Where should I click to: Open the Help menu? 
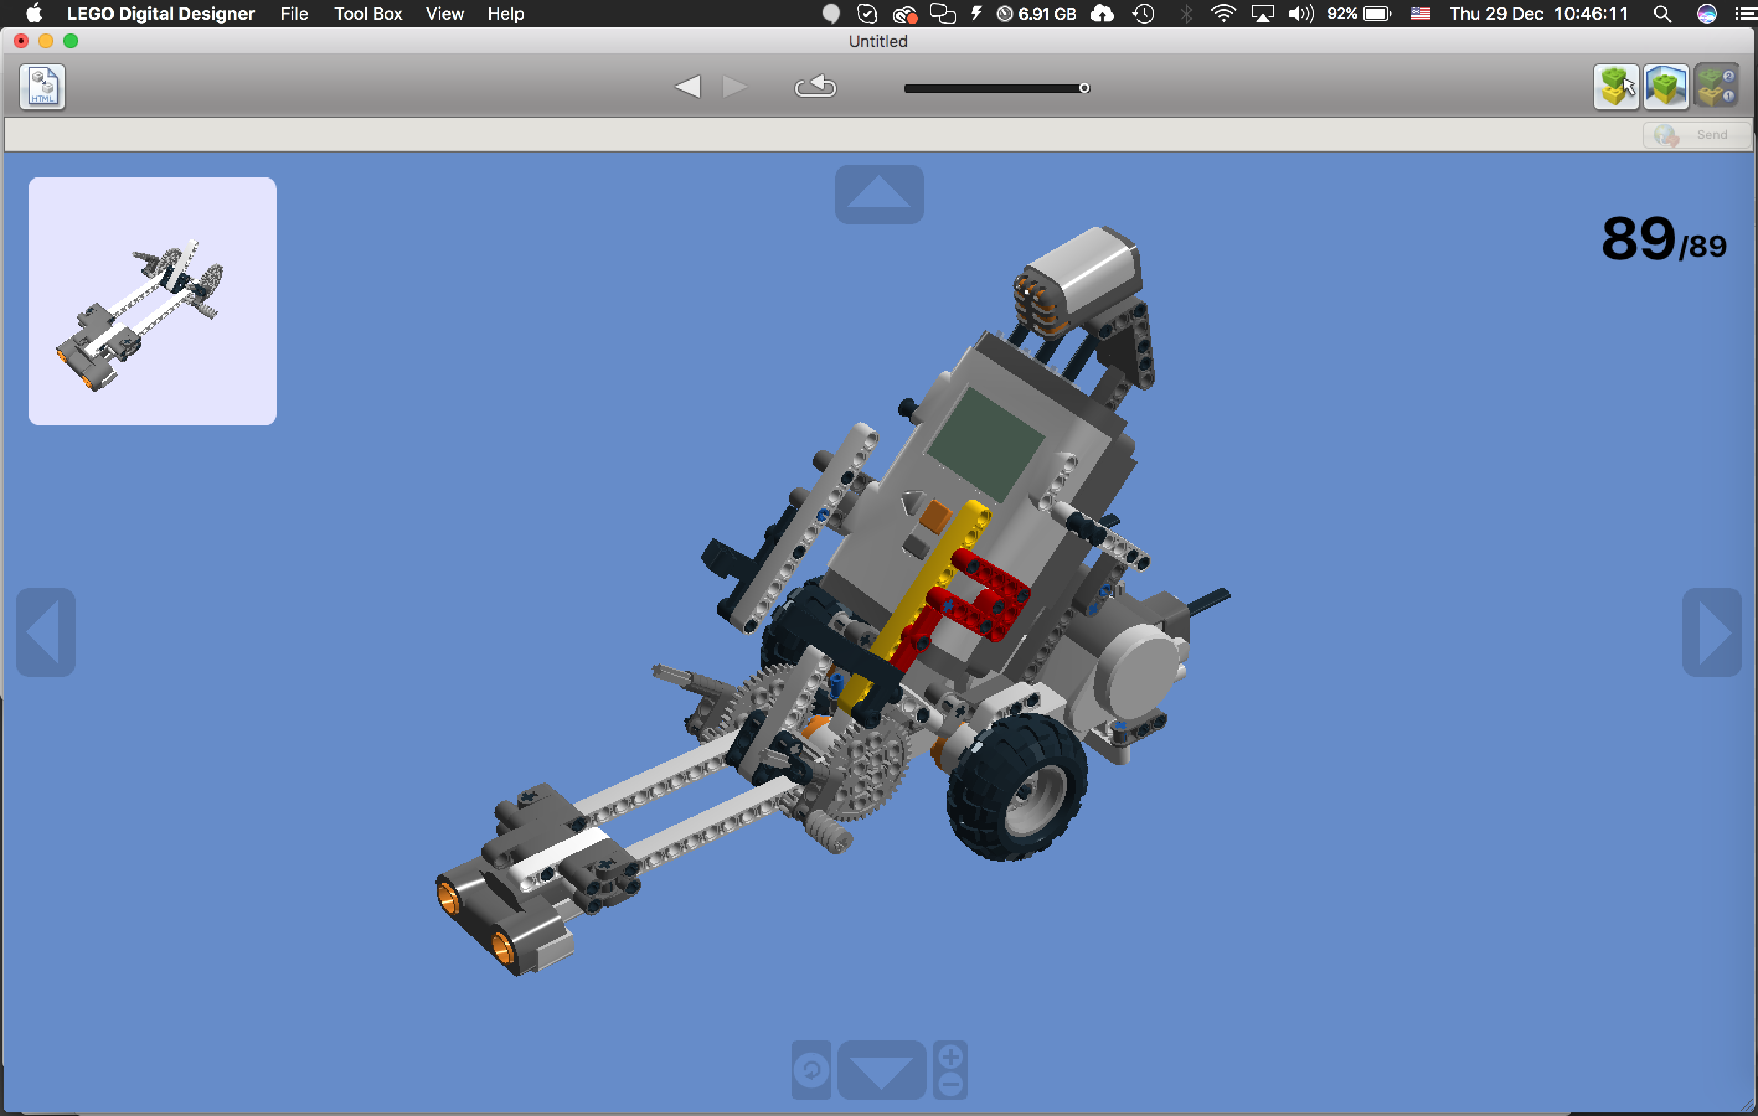tap(505, 14)
